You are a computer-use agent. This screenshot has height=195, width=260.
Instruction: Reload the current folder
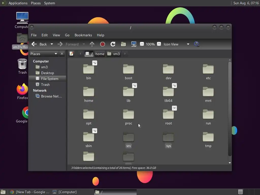(113, 44)
